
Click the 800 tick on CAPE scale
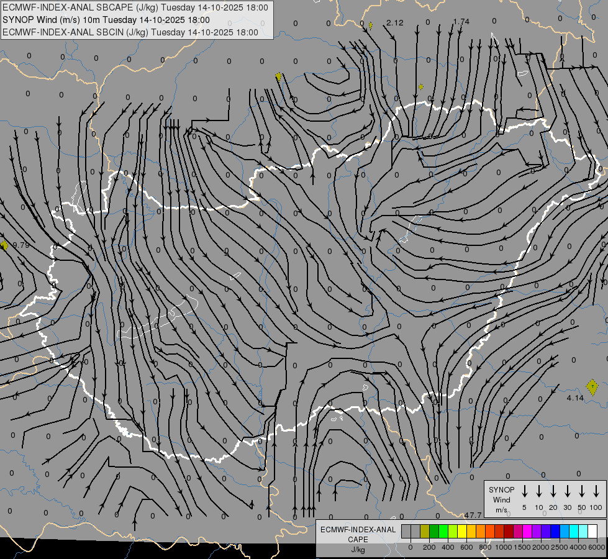485,547
